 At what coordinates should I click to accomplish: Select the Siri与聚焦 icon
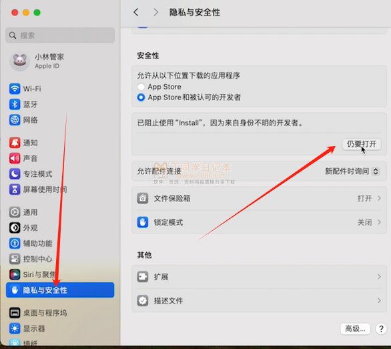pos(15,274)
